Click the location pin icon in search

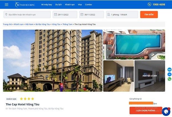6,14
